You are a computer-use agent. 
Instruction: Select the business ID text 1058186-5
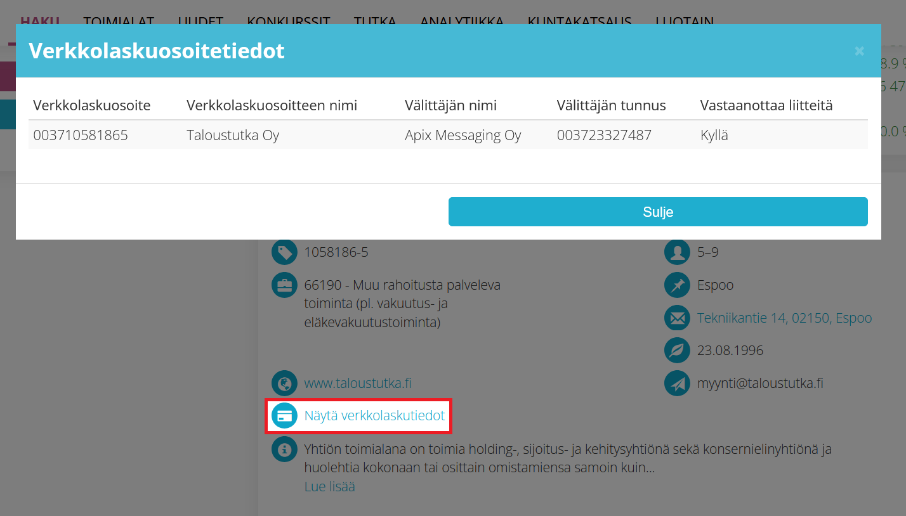point(336,252)
